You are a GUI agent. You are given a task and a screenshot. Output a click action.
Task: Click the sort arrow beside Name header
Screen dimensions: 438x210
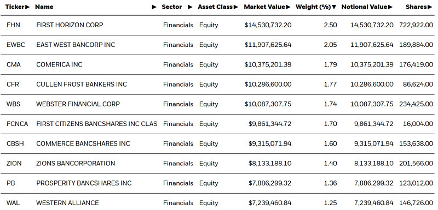(154, 7)
